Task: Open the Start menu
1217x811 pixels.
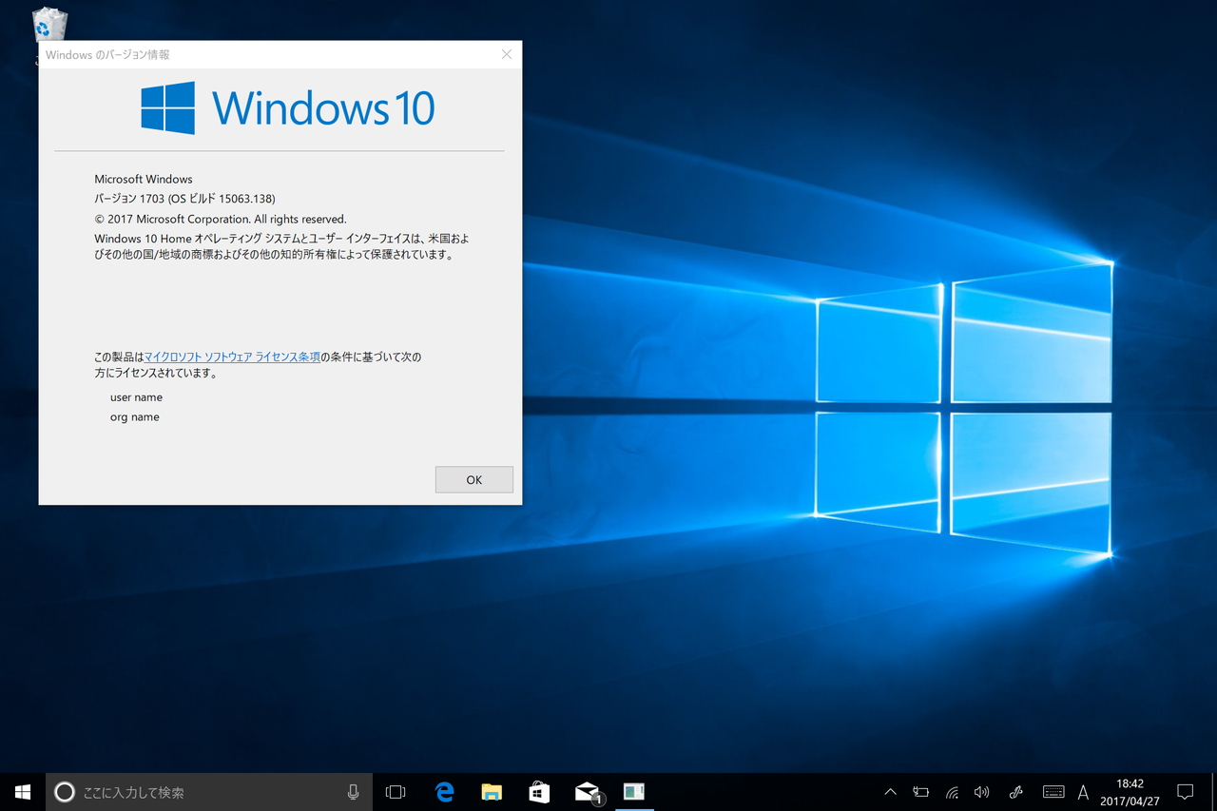Action: pos(23,791)
